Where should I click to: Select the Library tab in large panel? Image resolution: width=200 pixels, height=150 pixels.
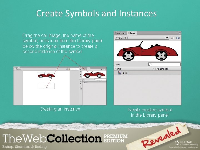(132, 33)
